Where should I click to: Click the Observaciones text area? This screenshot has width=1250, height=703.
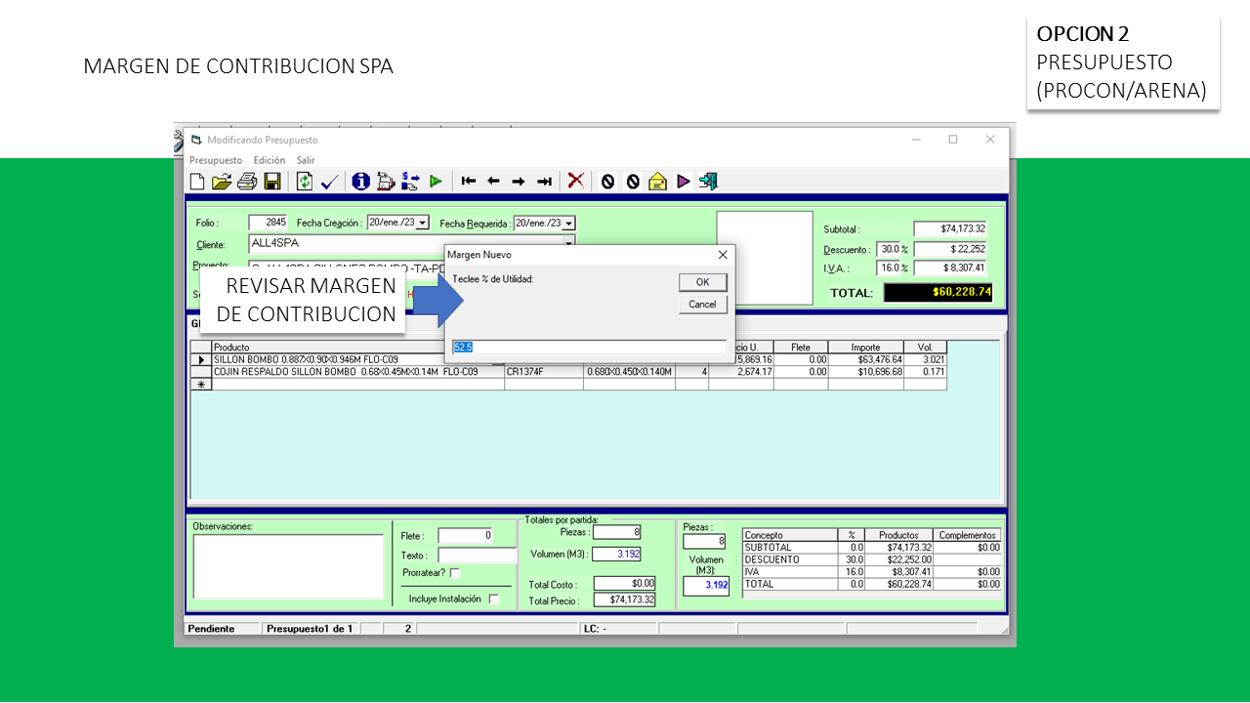[x=288, y=565]
